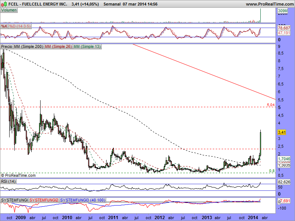
Task: Click the 82,626 RSI value
Action: click(284, 182)
